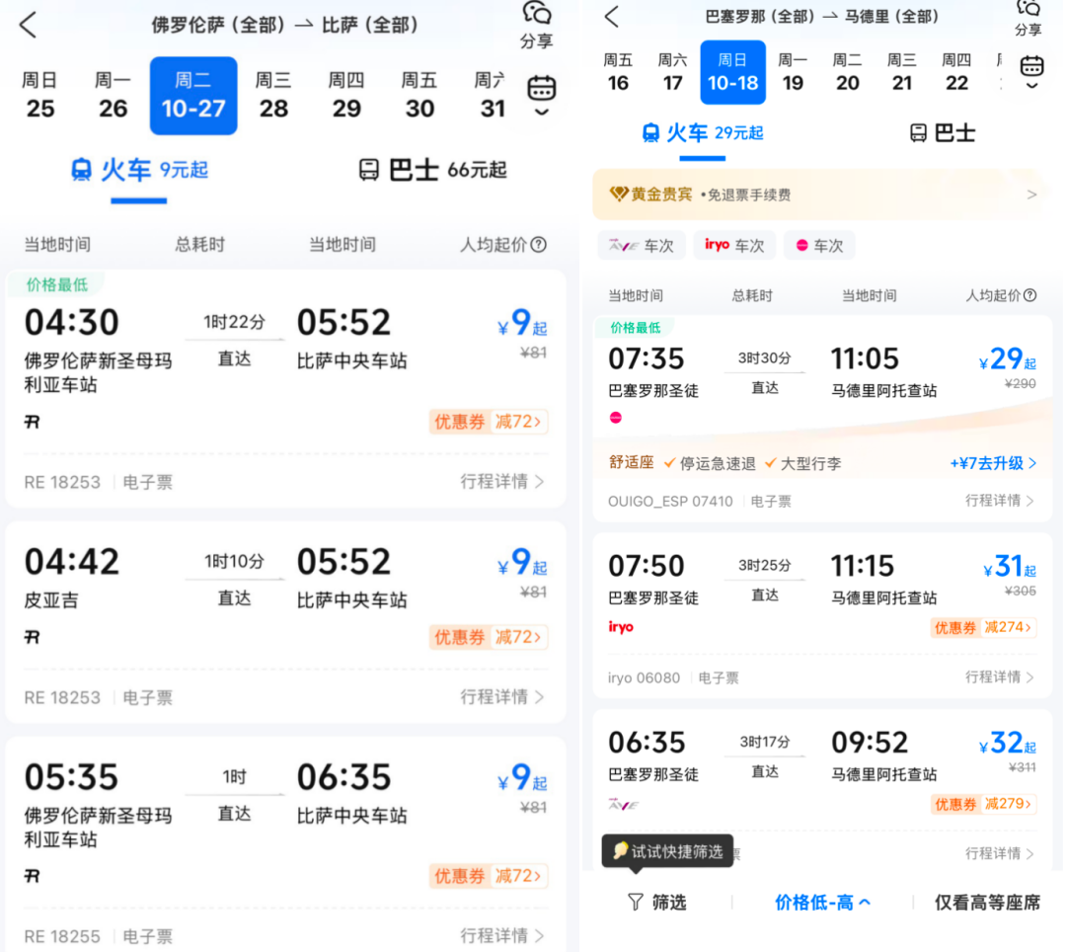
Task: Open 行程详情 for the 06:35 AVE train
Action: tap(999, 853)
